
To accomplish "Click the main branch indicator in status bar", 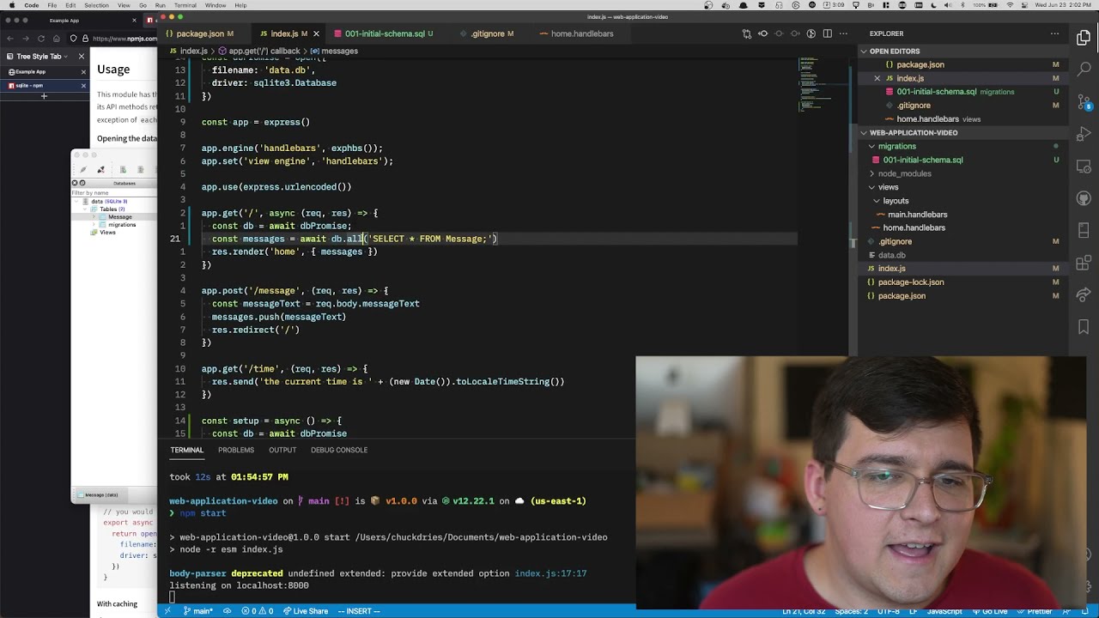I will [x=198, y=611].
